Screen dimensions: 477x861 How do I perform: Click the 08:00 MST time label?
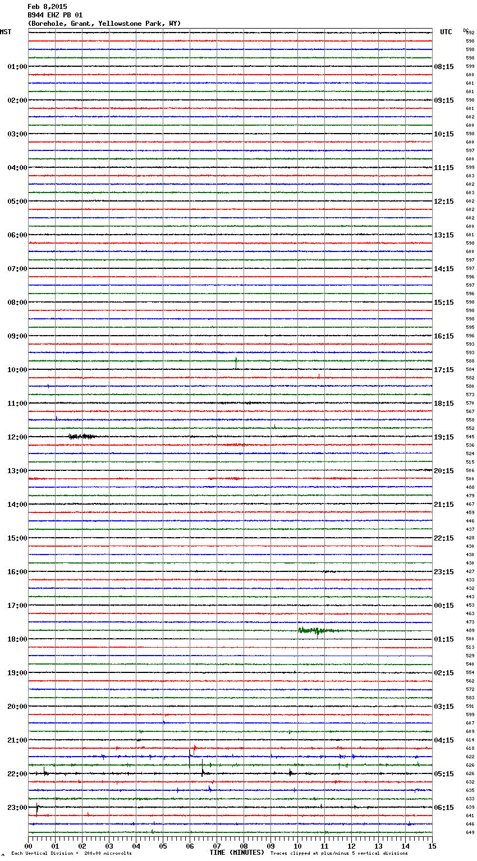[x=17, y=303]
